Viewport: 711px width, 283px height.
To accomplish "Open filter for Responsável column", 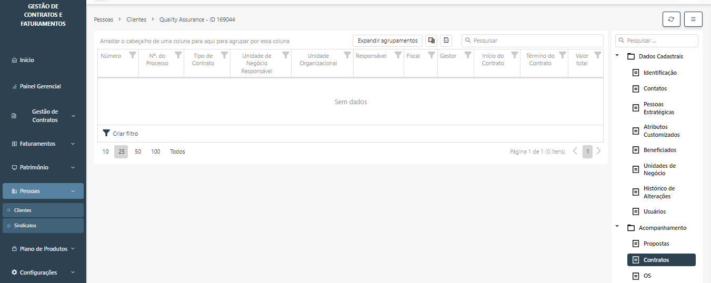I will (398, 55).
